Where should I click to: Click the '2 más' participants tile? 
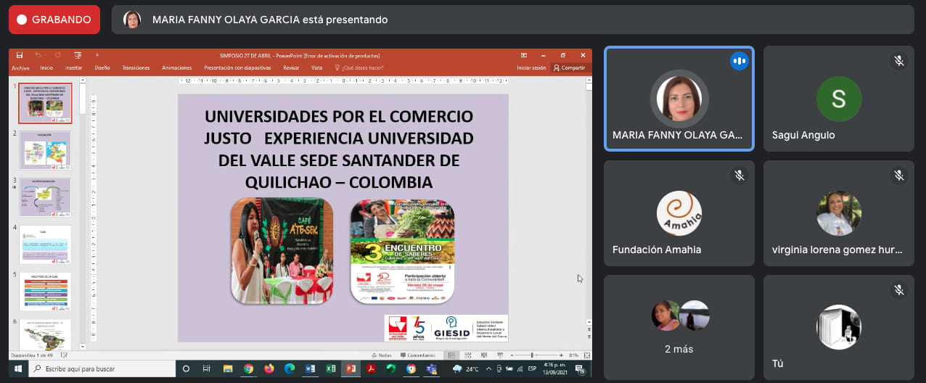tap(679, 327)
